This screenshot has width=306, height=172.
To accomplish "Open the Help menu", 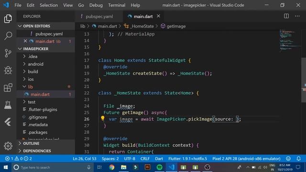I will click(x=135, y=5).
